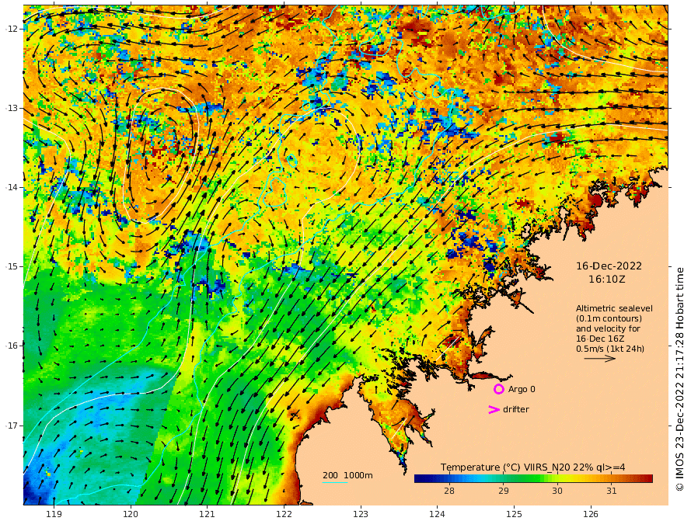The height and width of the screenshot is (528, 684).
Task: Click longitude label '119'
Action: 54,515
